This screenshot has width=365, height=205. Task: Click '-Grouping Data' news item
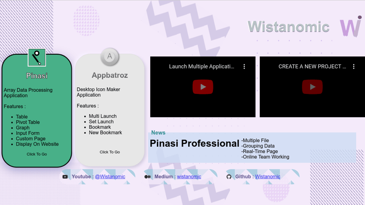pyautogui.click(x=258, y=146)
